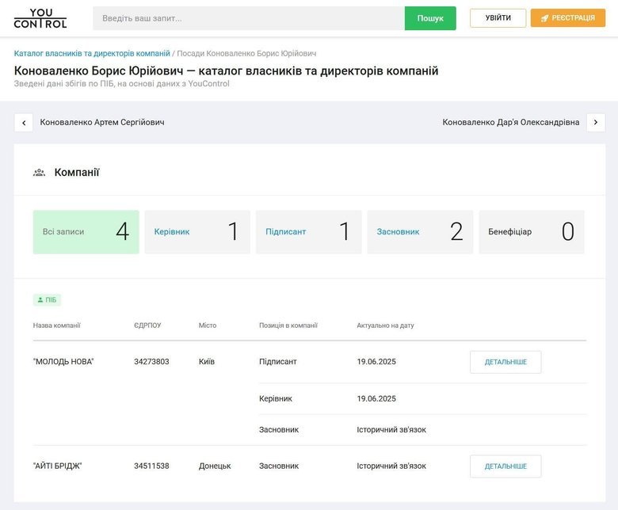Image resolution: width=618 pixels, height=510 pixels.
Task: Click the Компанії section title
Action: point(77,173)
